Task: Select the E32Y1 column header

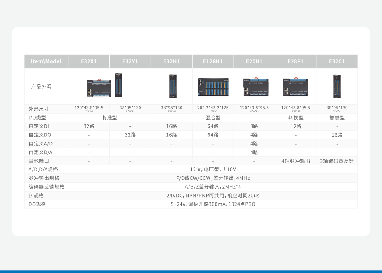Action: coord(130,61)
